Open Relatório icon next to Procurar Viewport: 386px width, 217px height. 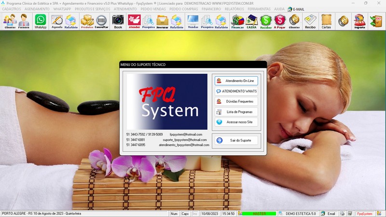coord(177,21)
